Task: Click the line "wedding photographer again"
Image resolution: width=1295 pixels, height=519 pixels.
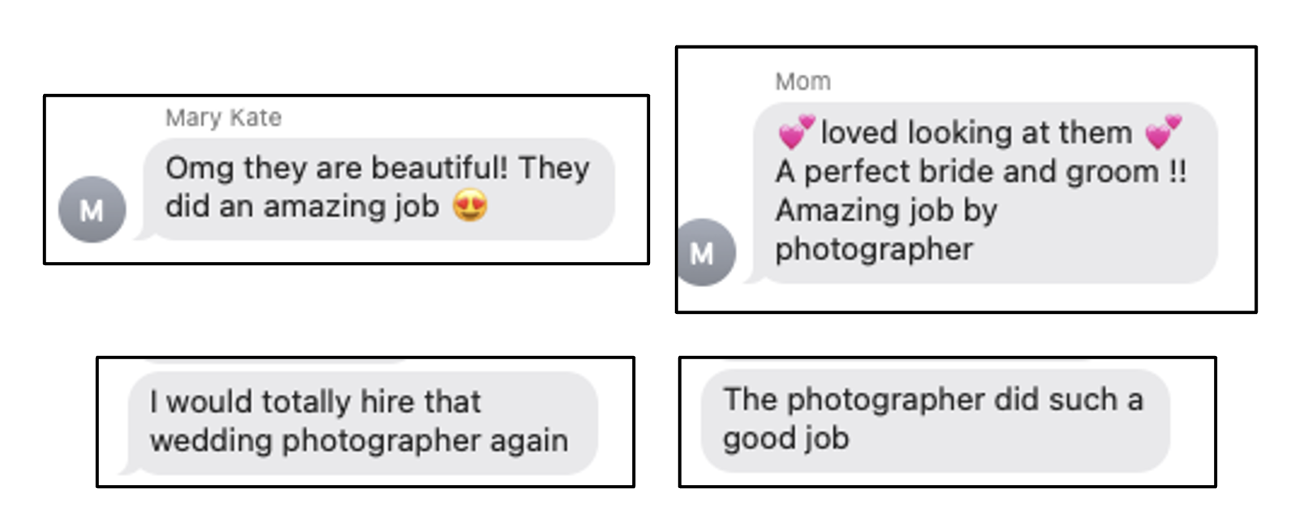Action: click(x=359, y=440)
